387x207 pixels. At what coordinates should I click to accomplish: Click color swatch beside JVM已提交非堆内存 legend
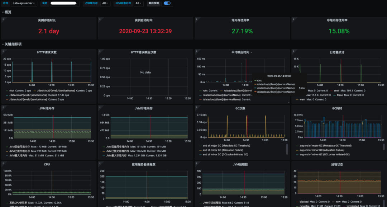pos(104,151)
